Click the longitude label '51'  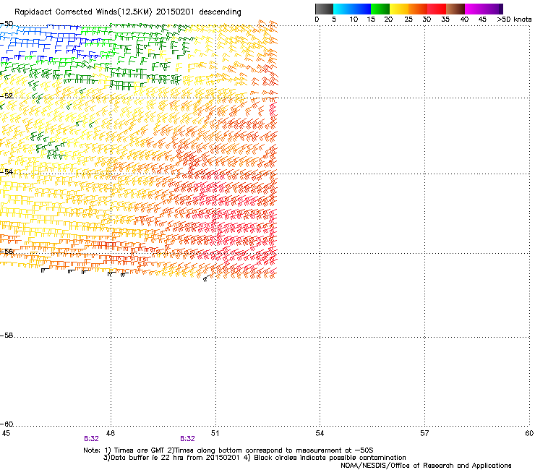click(215, 433)
